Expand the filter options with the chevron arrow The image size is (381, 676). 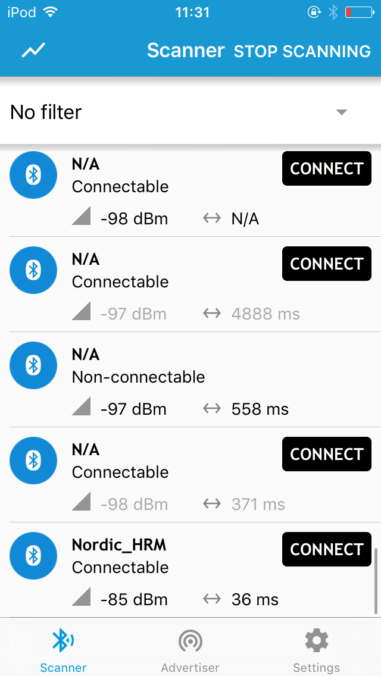pos(341,112)
